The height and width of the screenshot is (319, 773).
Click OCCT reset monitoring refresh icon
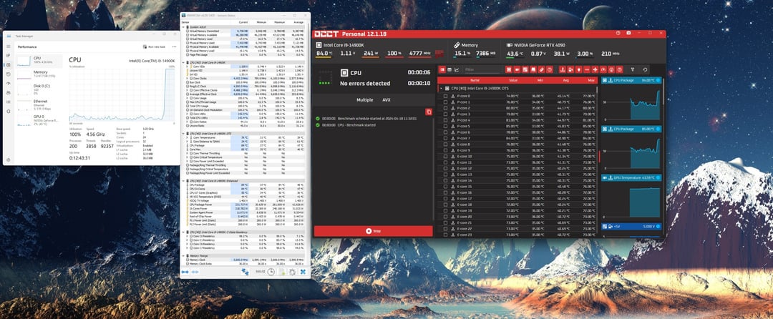(646, 69)
